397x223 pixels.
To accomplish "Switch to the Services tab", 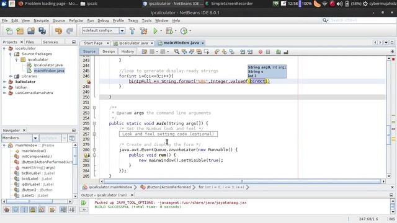I will click(x=50, y=42).
